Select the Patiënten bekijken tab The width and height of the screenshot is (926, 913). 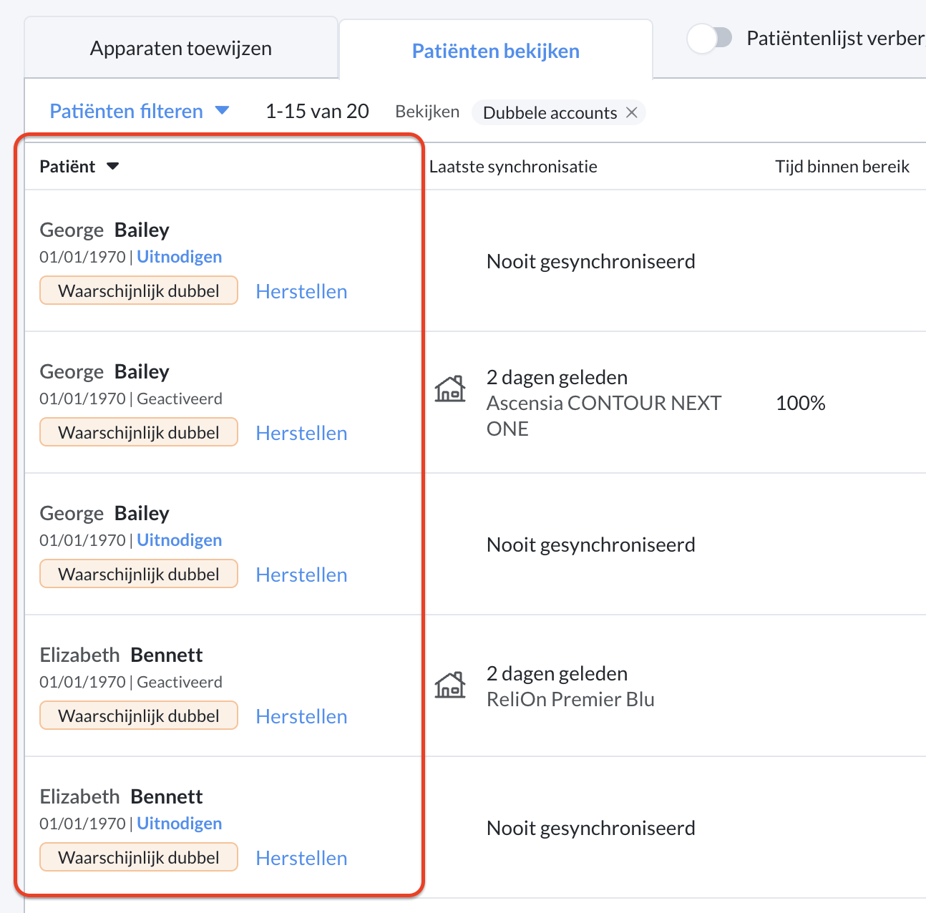click(496, 51)
